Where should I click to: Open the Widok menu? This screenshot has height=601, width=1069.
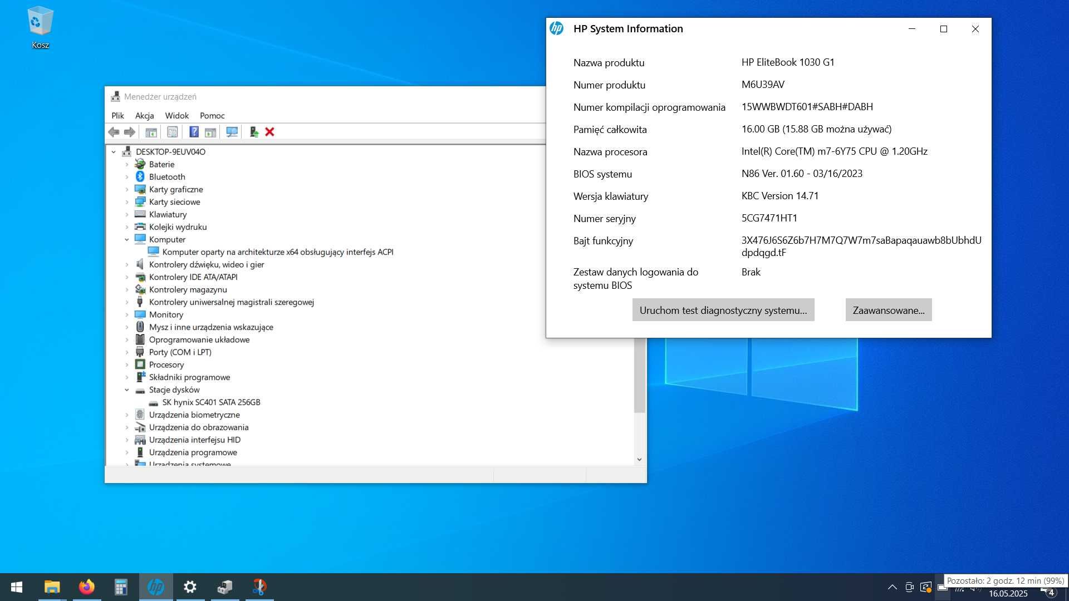[x=177, y=116]
